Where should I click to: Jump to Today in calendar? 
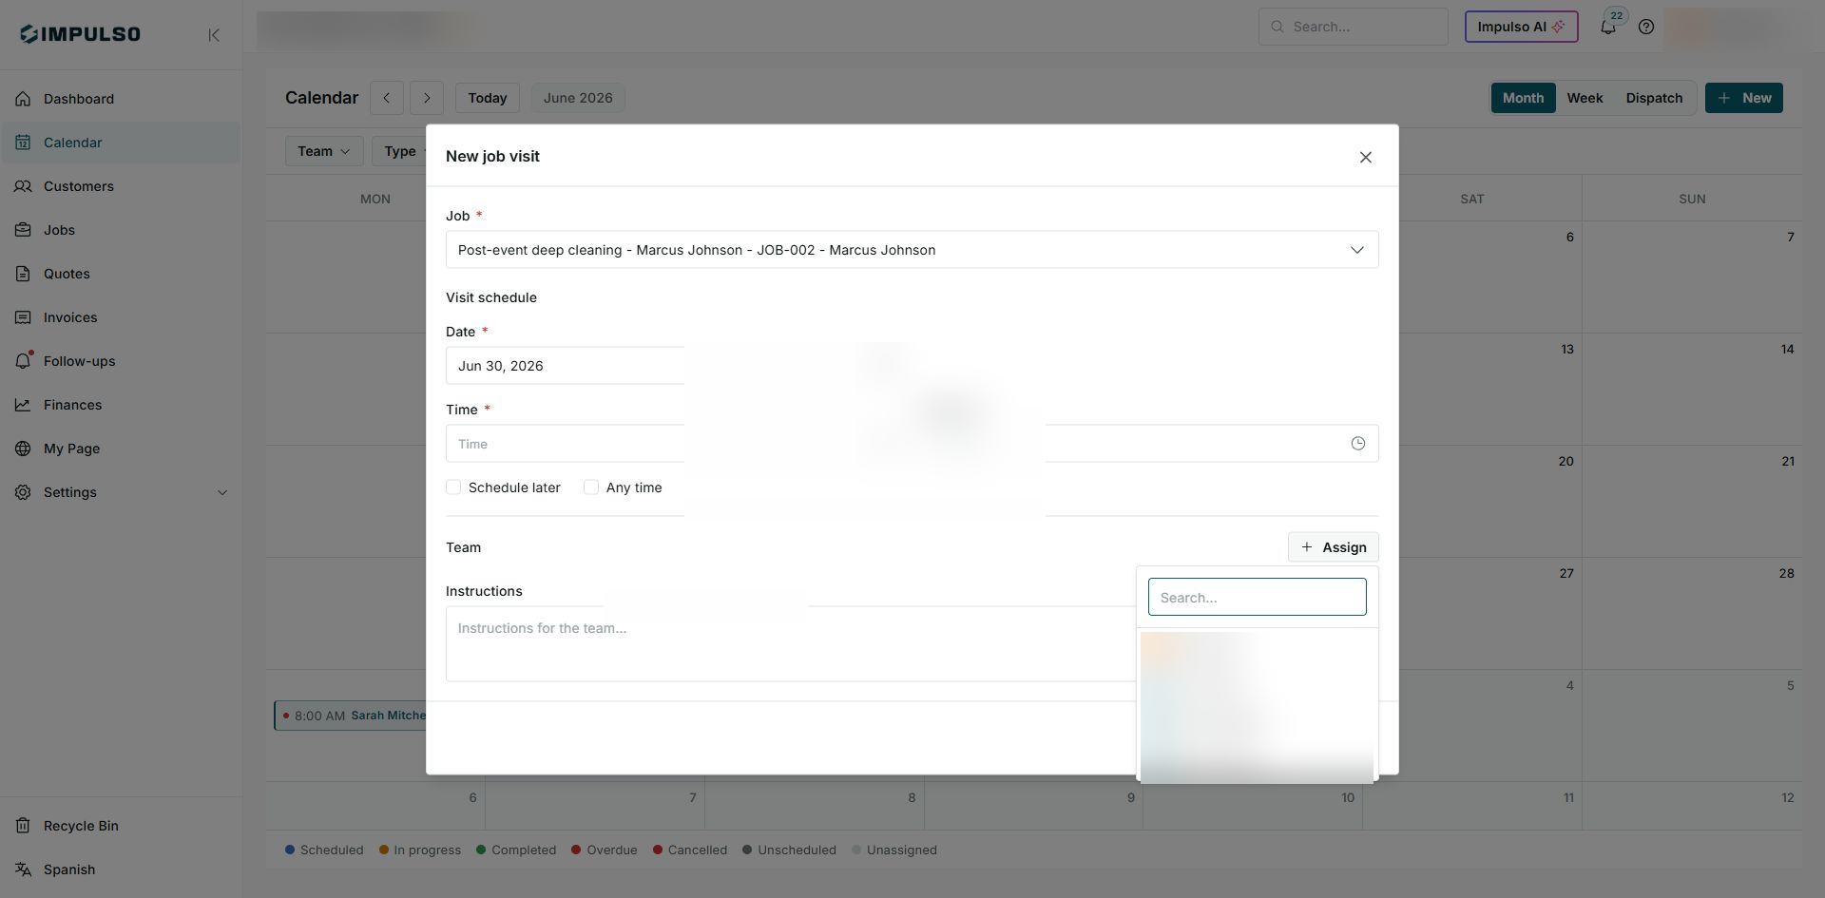pos(488,98)
